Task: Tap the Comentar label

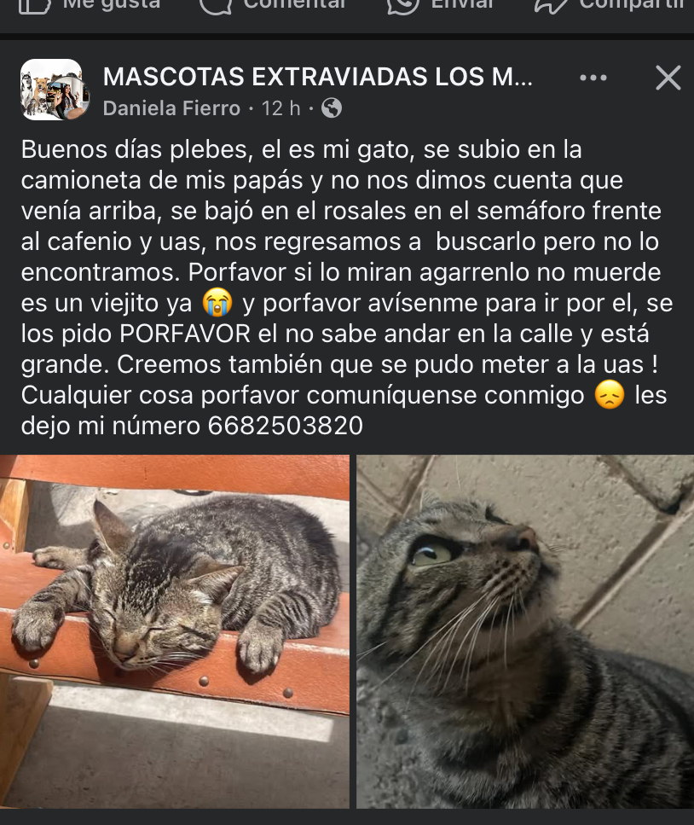Action: [295, 4]
